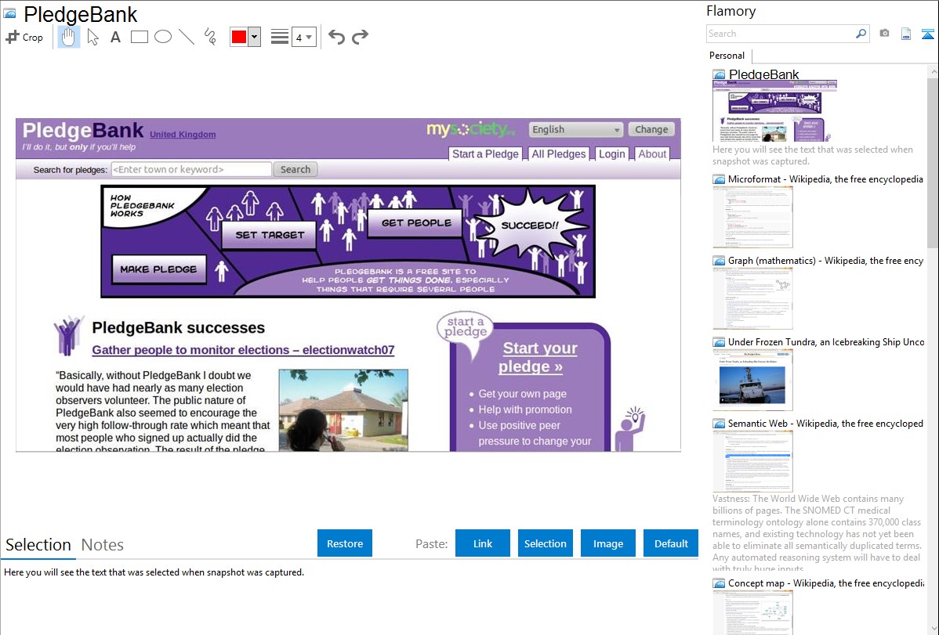
Task: Click the snapshot list vertical scrollbar thumb
Action: (933, 162)
